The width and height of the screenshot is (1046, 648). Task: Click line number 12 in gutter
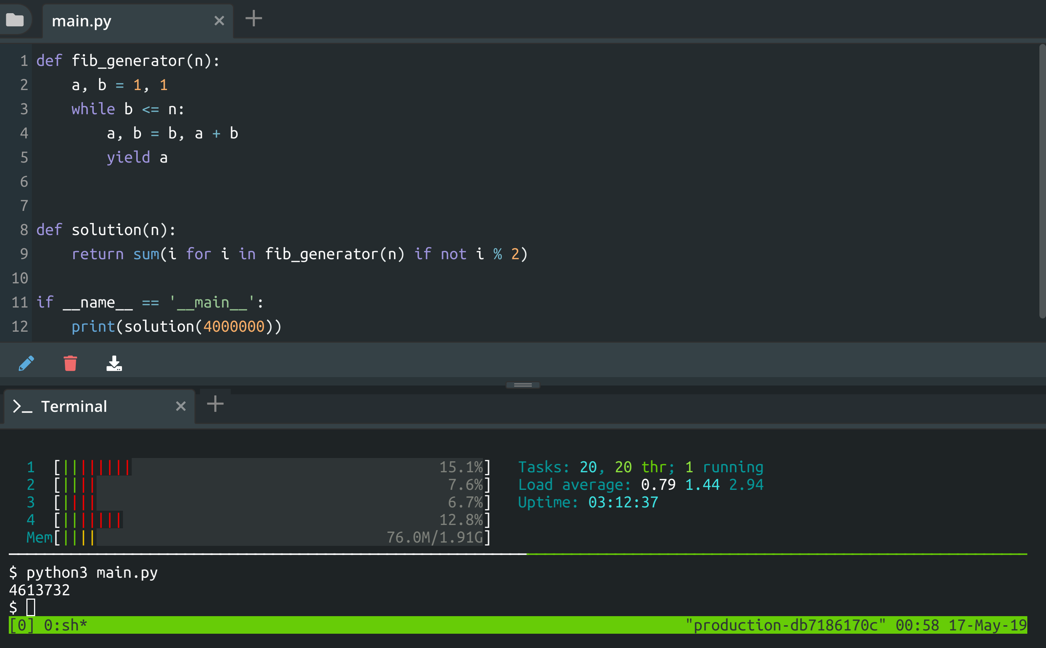point(20,327)
